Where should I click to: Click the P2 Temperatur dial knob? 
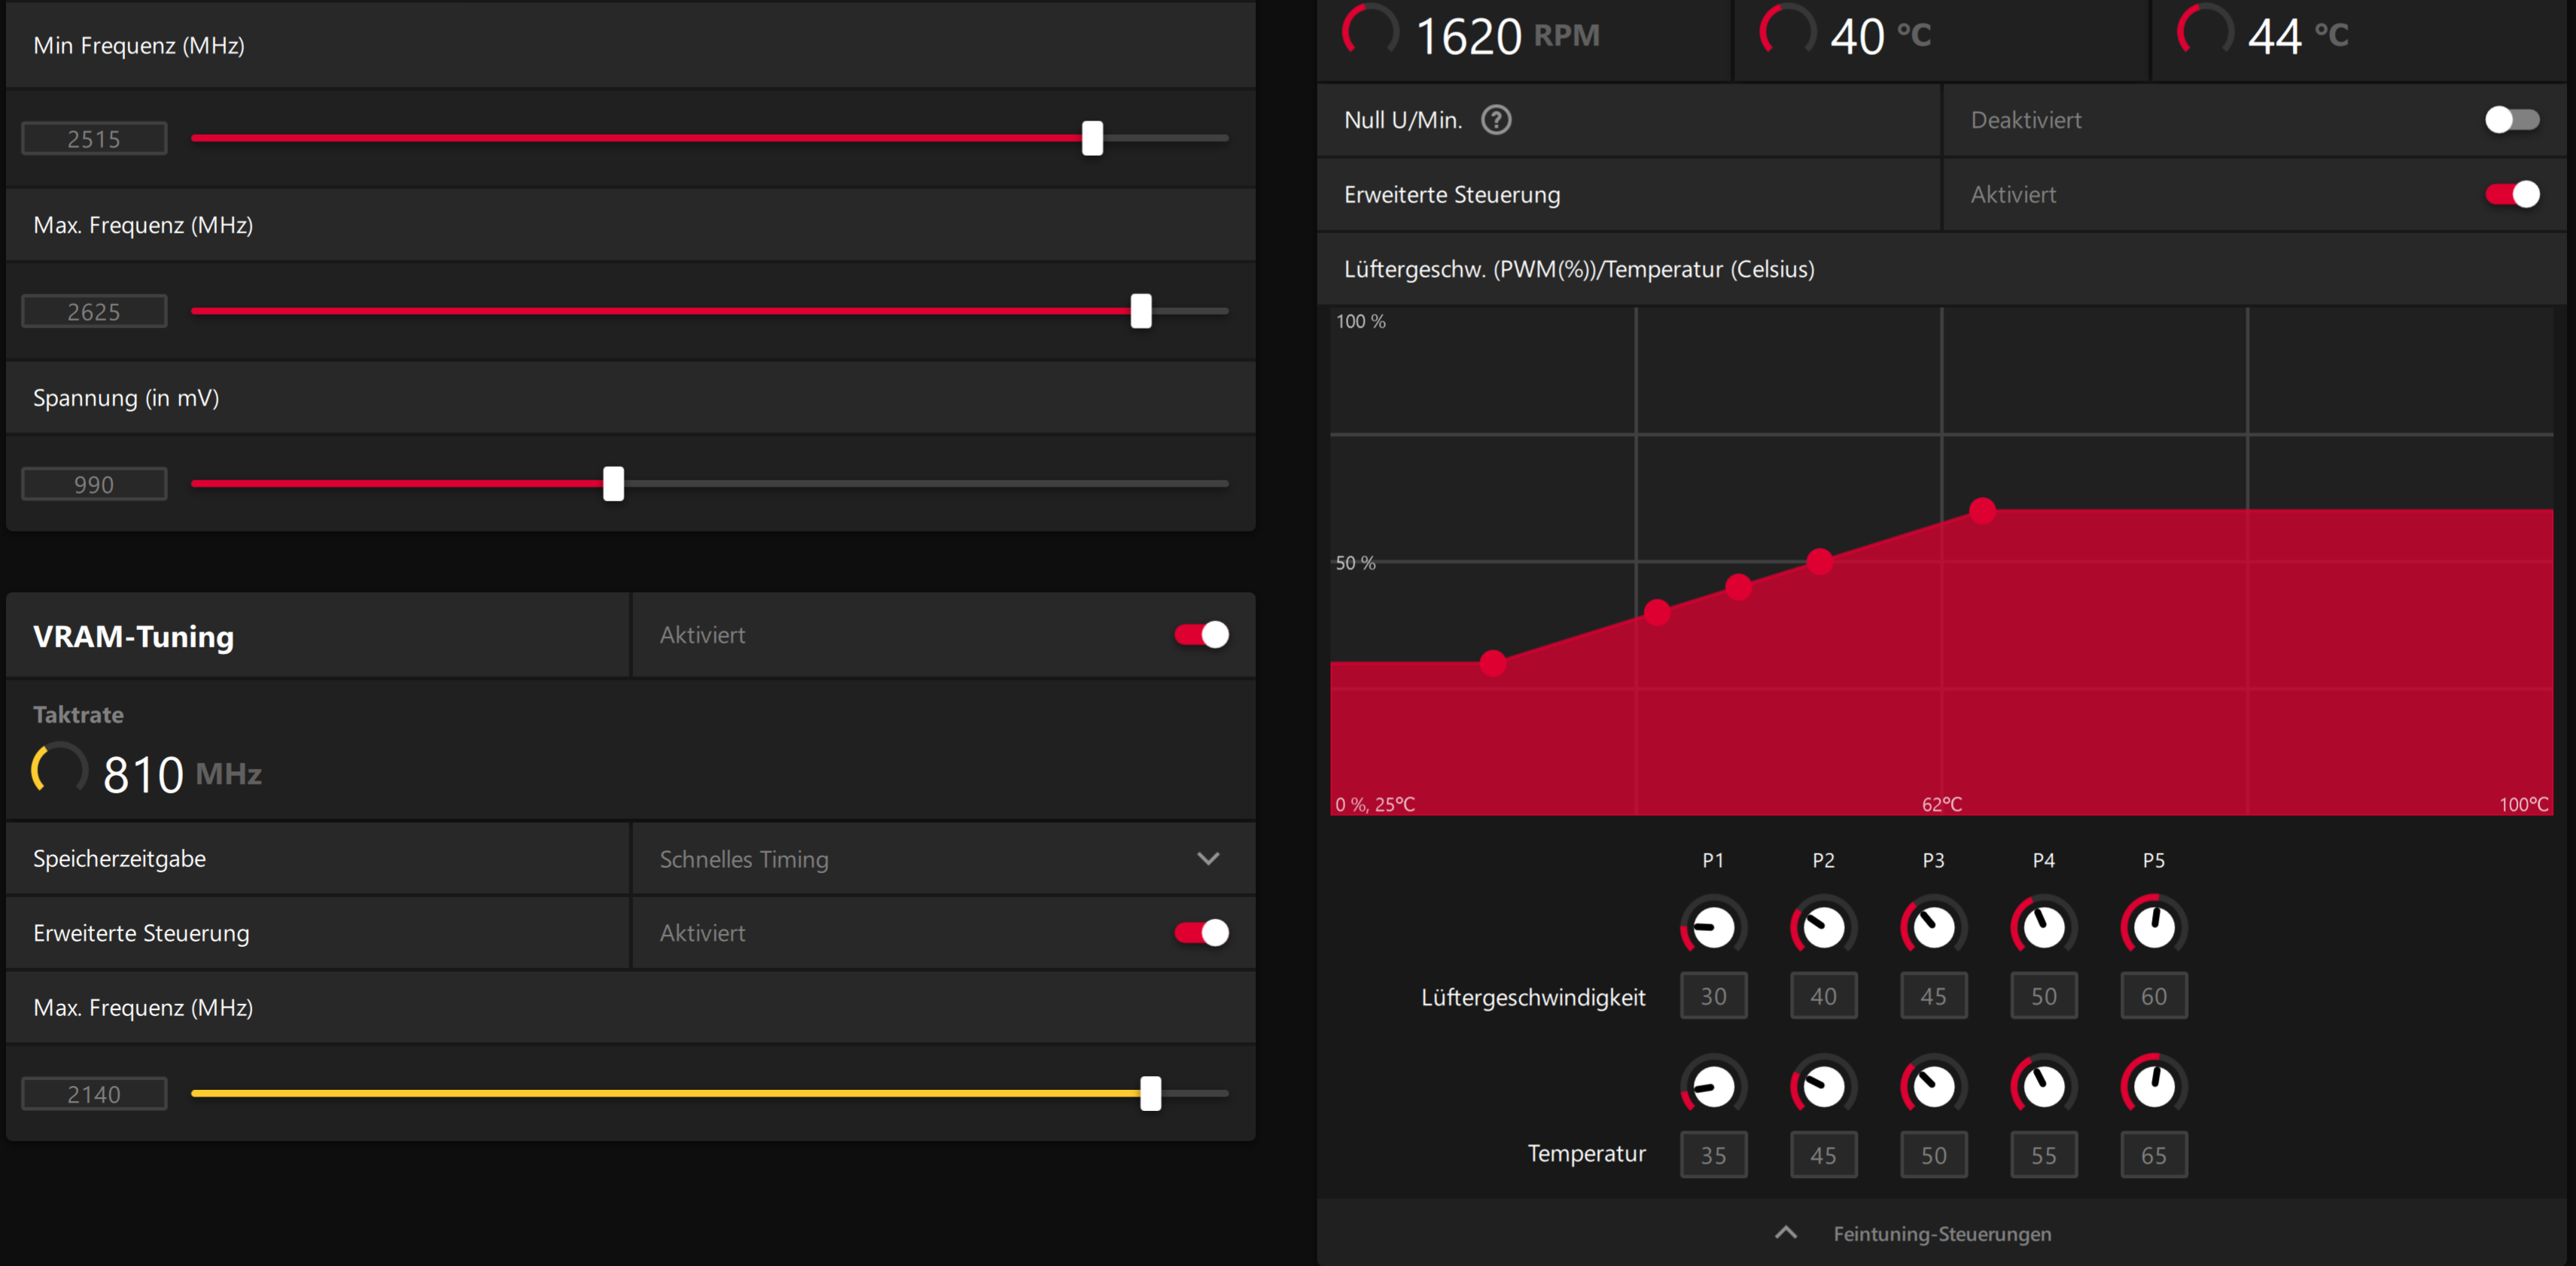pyautogui.click(x=1823, y=1086)
